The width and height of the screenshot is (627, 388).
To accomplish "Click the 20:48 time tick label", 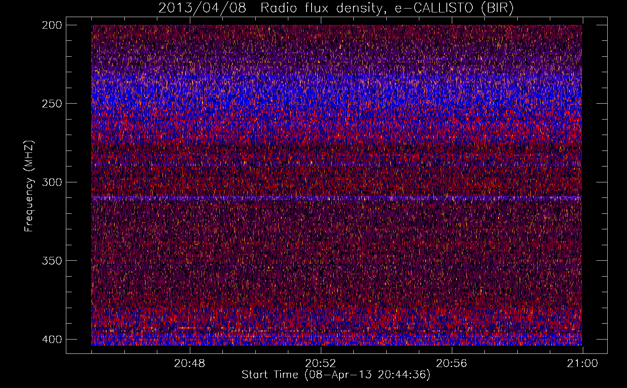I will tap(189, 364).
